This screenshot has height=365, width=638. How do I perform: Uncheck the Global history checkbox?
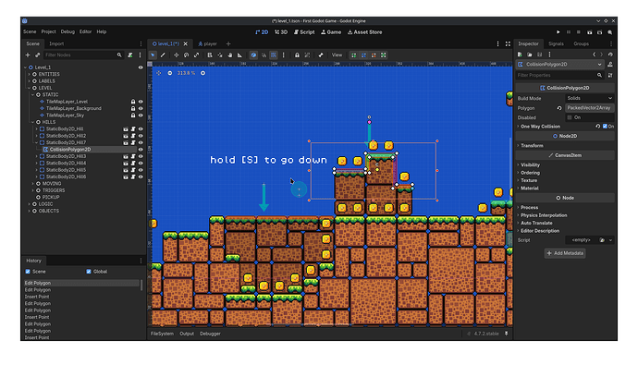(x=89, y=272)
